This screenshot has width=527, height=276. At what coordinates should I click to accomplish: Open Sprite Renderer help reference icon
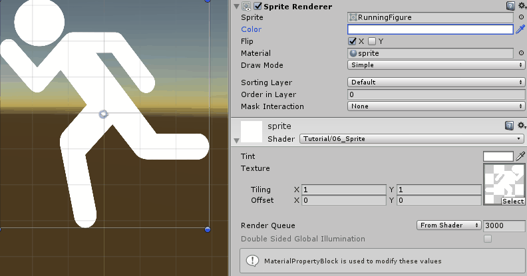pos(510,6)
